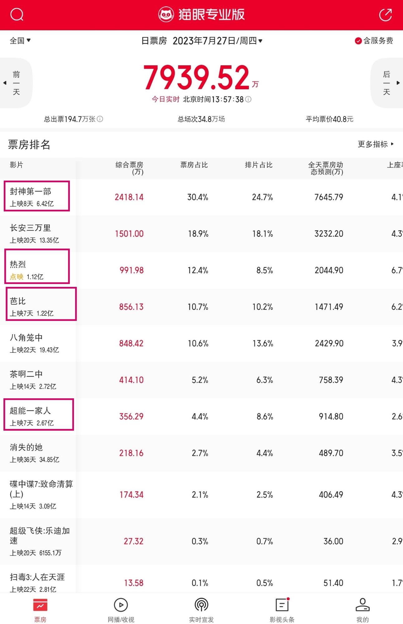Open 封神第一部 movie details
The height and width of the screenshot is (624, 403).
(x=37, y=196)
